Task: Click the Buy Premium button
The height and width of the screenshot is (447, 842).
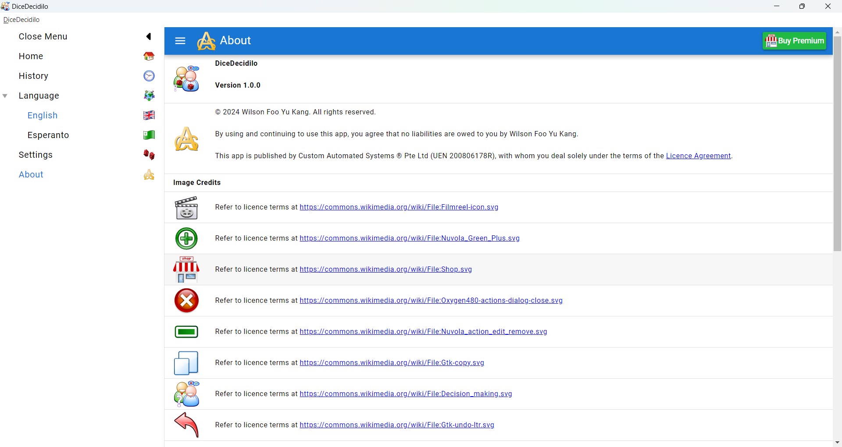Action: pos(794,41)
